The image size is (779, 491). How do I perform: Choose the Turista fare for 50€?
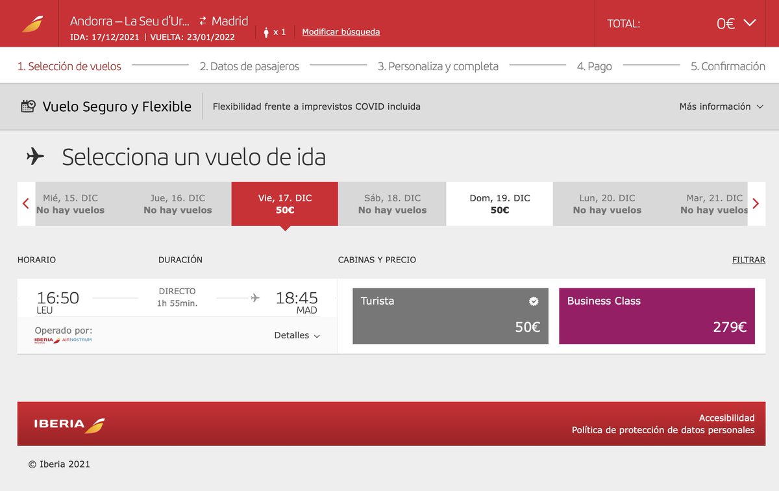(x=451, y=316)
